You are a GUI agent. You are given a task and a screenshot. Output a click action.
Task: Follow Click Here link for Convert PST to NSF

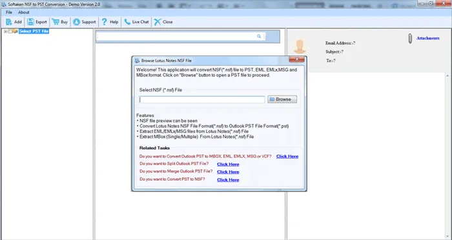(228, 180)
